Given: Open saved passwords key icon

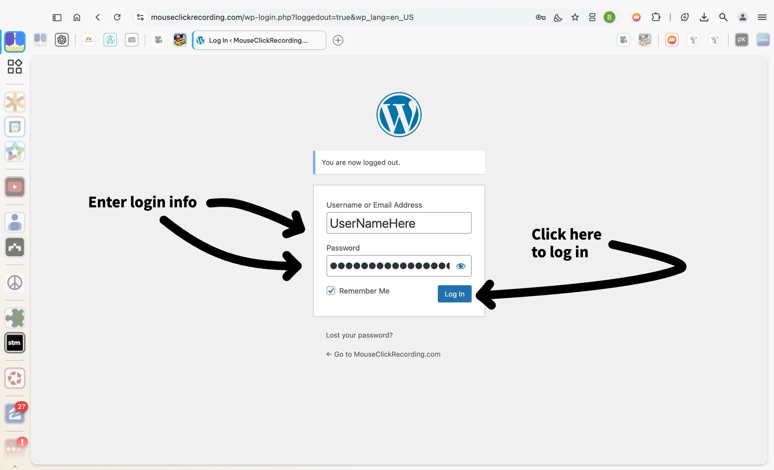Looking at the screenshot, I should 540,17.
